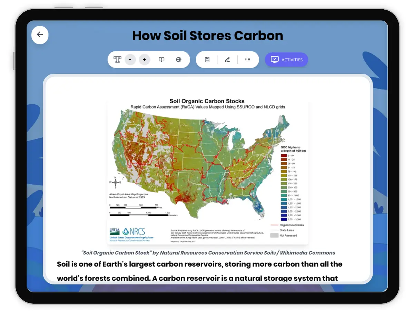The width and height of the screenshot is (414, 312).
Task: Click the image attribution caption text
Action: coord(208,253)
